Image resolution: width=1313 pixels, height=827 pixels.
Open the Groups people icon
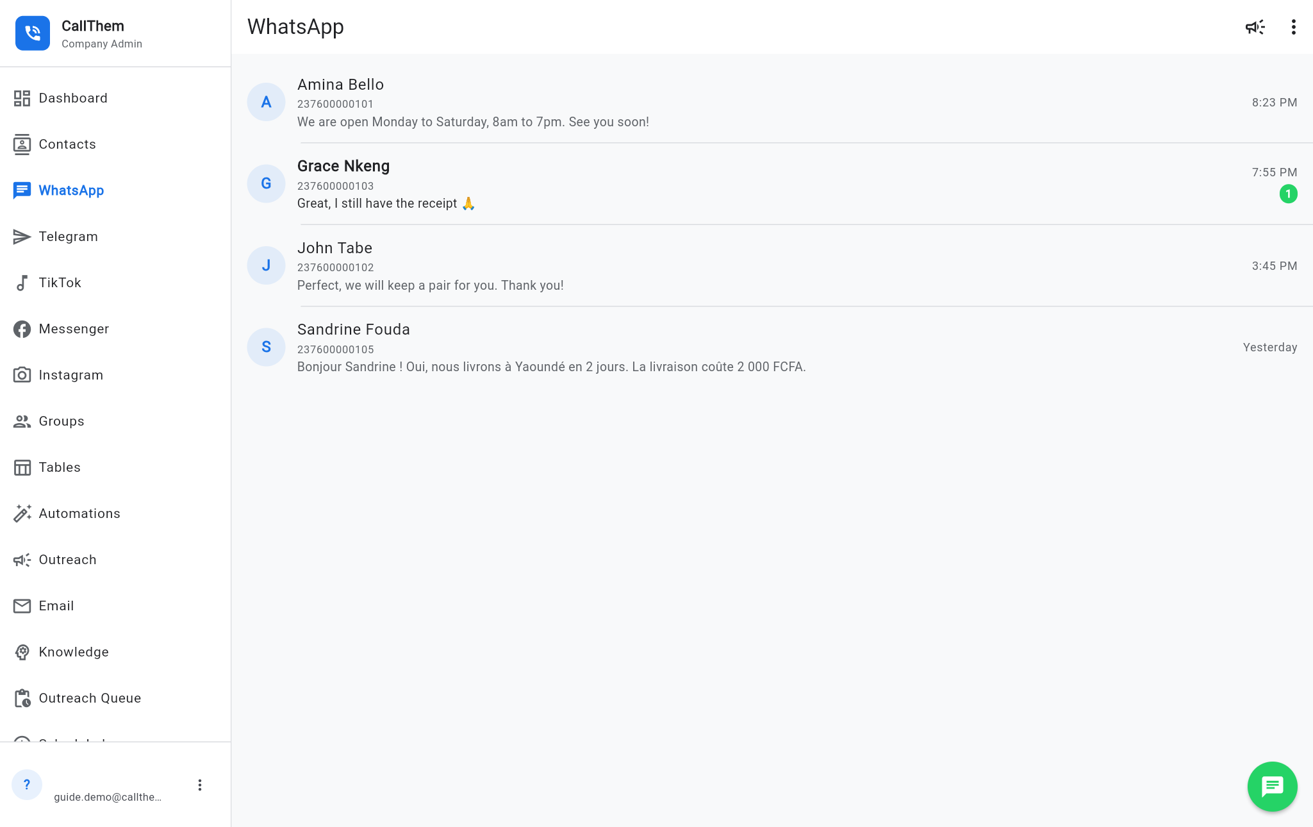click(x=22, y=421)
